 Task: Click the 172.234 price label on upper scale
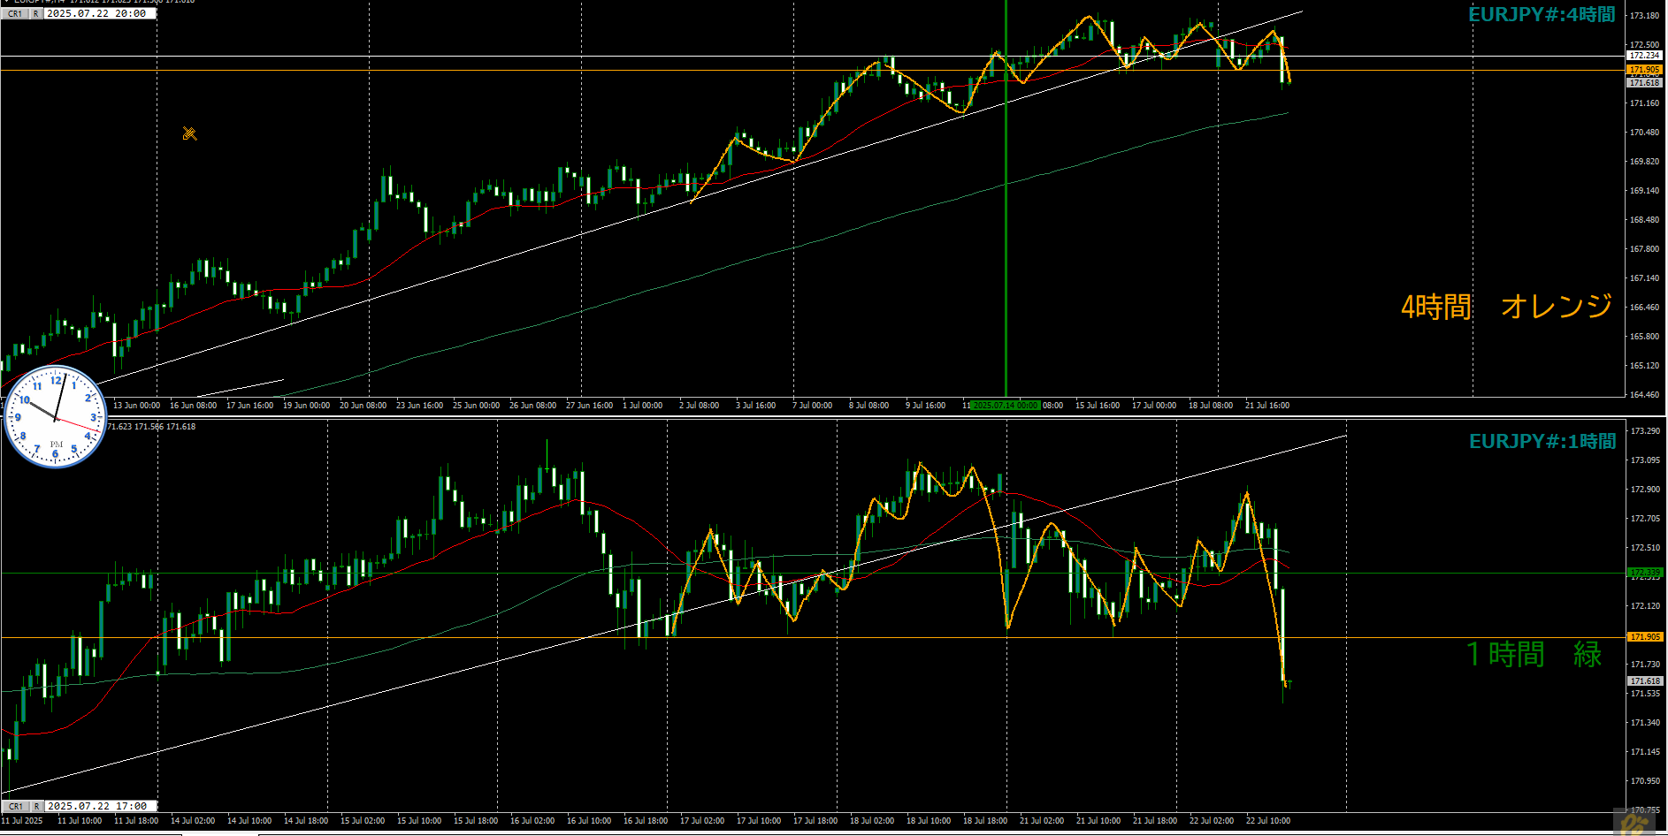1644,55
